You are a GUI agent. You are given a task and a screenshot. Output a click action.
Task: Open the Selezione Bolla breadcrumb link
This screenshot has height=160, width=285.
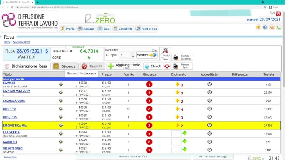point(22,42)
